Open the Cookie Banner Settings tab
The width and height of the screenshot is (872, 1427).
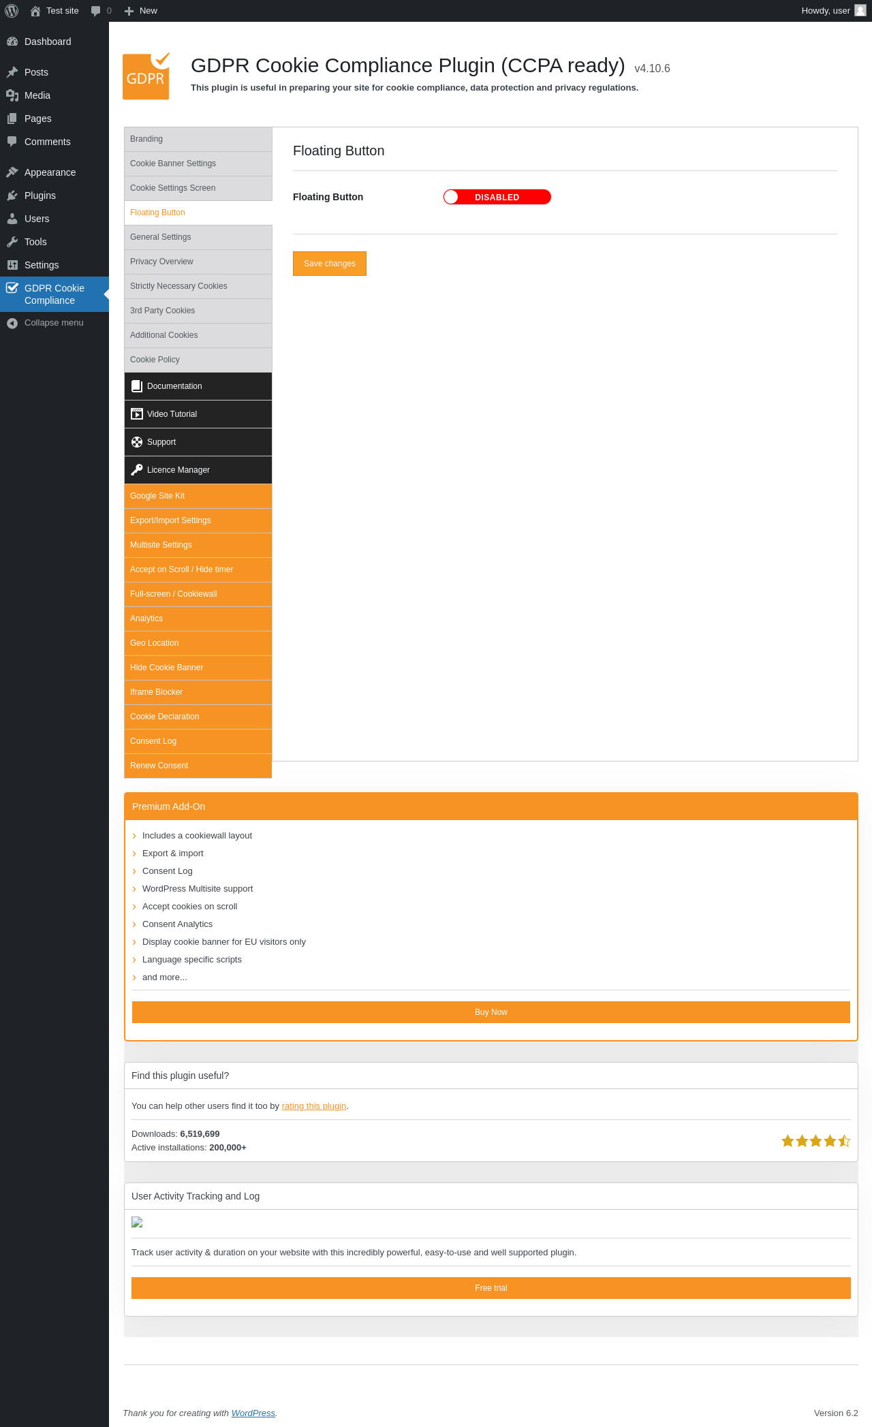198,163
